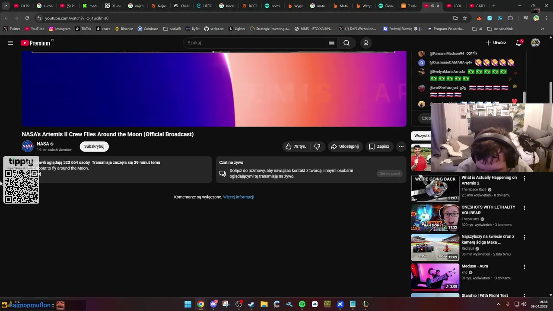Open the 'ai' bookmarks folder
Image resolution: width=553 pixels, height=311 pixels.
coord(477,29)
